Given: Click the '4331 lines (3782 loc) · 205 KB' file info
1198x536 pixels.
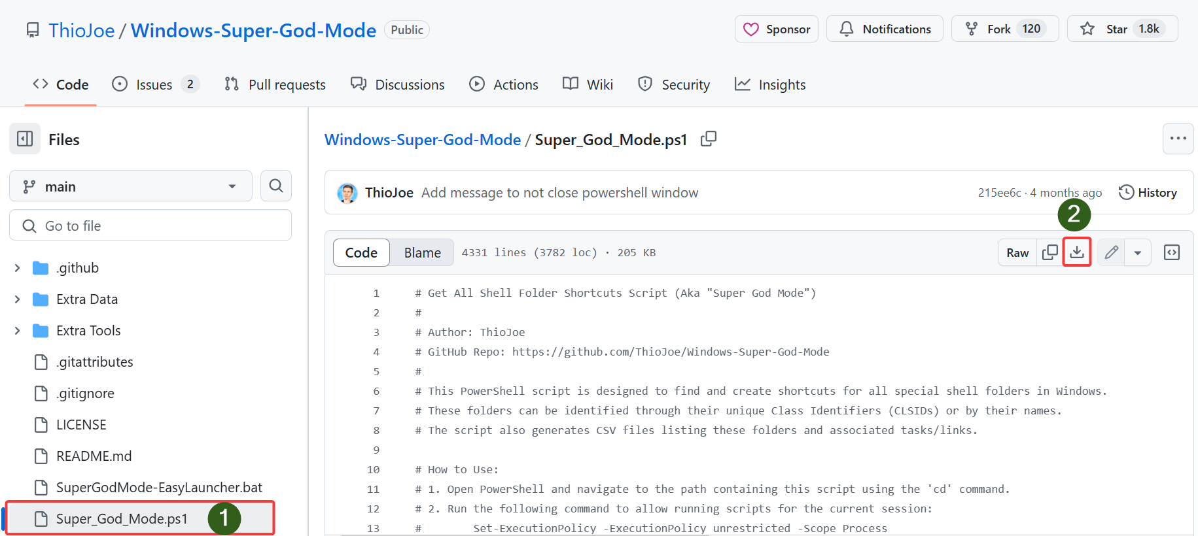Looking at the screenshot, I should click(x=559, y=252).
